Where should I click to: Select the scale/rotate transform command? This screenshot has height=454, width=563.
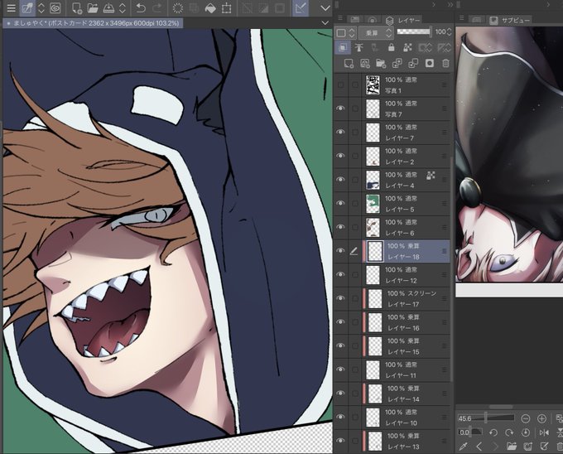[x=227, y=8]
